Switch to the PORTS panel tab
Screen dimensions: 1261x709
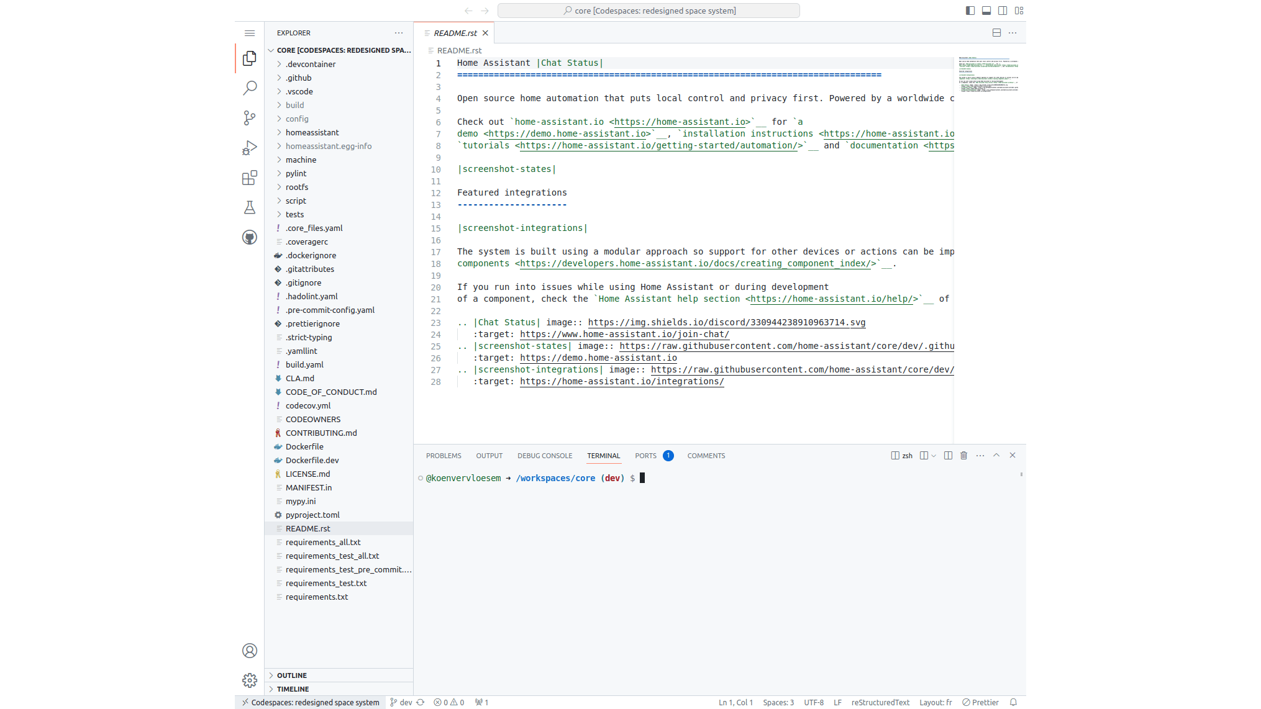(x=645, y=456)
